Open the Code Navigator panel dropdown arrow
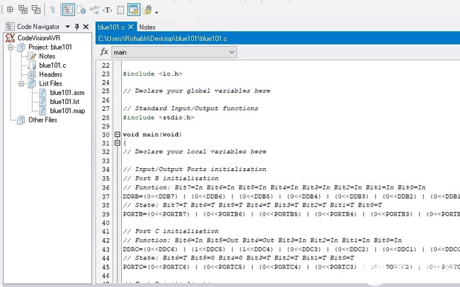Screen dimensions: 460x287 point(67,27)
